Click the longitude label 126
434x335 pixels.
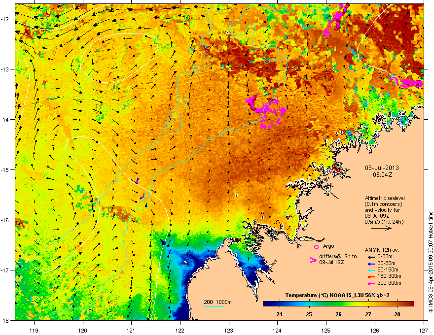coord(375,330)
